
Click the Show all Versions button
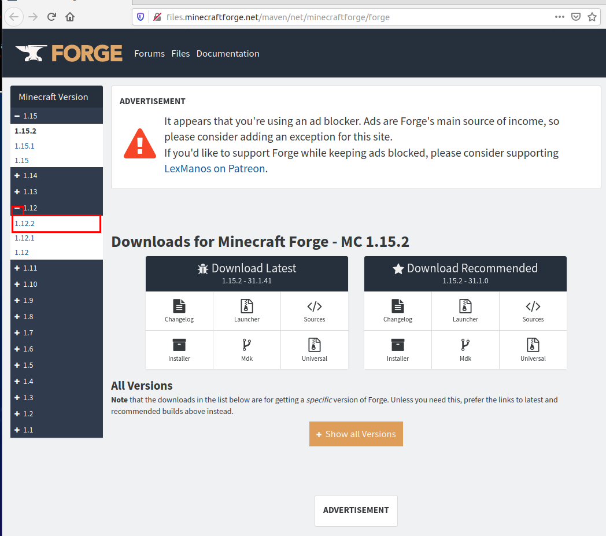[x=356, y=434]
